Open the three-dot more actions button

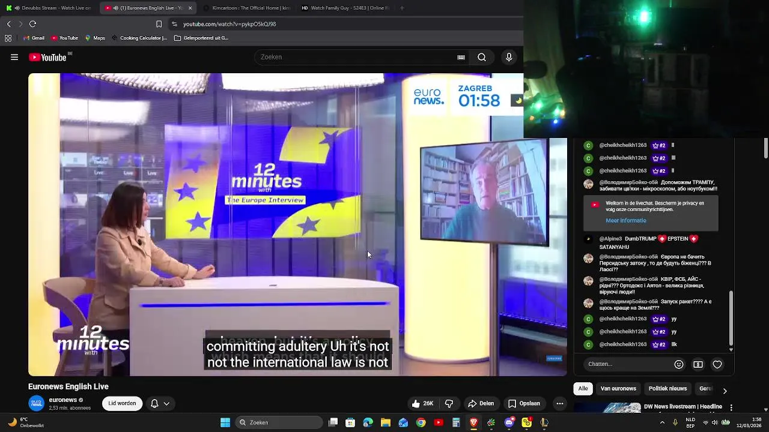[x=560, y=403]
